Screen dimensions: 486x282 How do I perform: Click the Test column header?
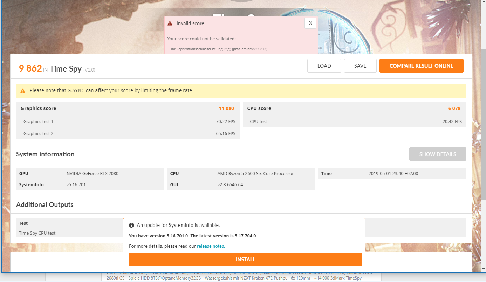tap(23, 223)
